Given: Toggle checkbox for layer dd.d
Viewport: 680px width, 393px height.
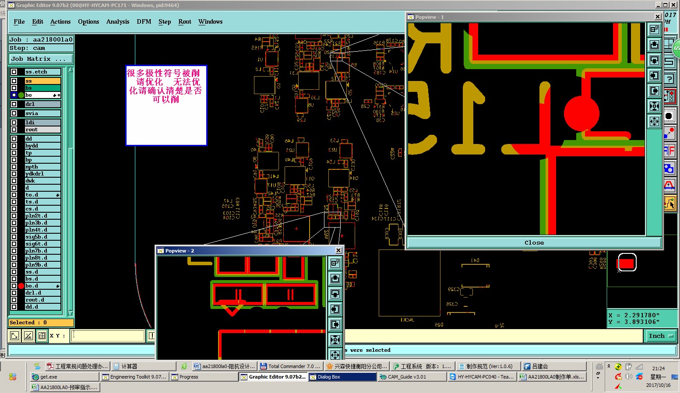Looking at the screenshot, I should 14,307.
